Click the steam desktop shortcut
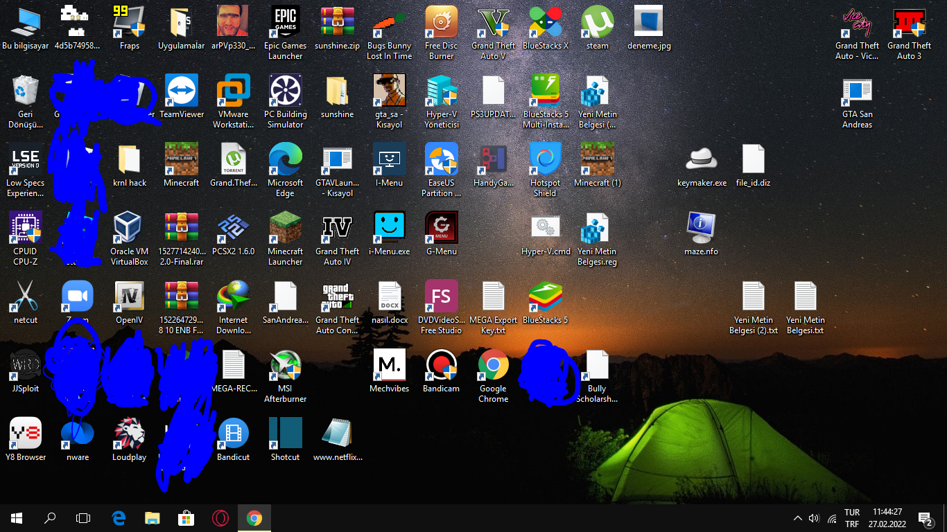The width and height of the screenshot is (947, 532). (x=598, y=29)
